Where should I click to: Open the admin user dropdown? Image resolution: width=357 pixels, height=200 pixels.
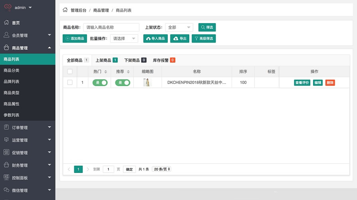23,8
